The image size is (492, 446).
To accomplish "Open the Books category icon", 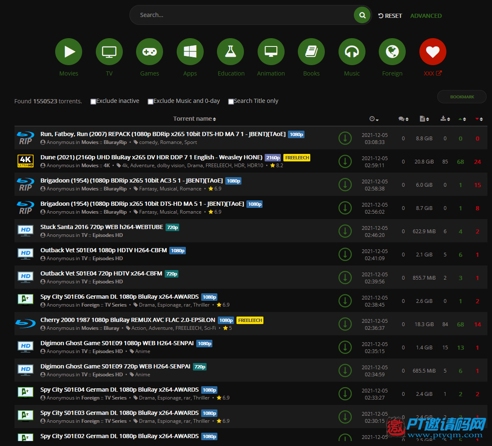I will coord(311,52).
